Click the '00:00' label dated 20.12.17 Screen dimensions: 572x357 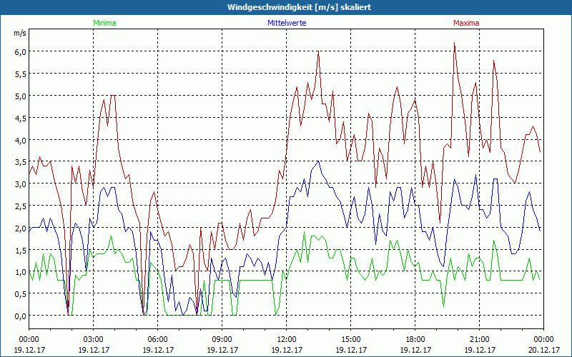click(543, 340)
